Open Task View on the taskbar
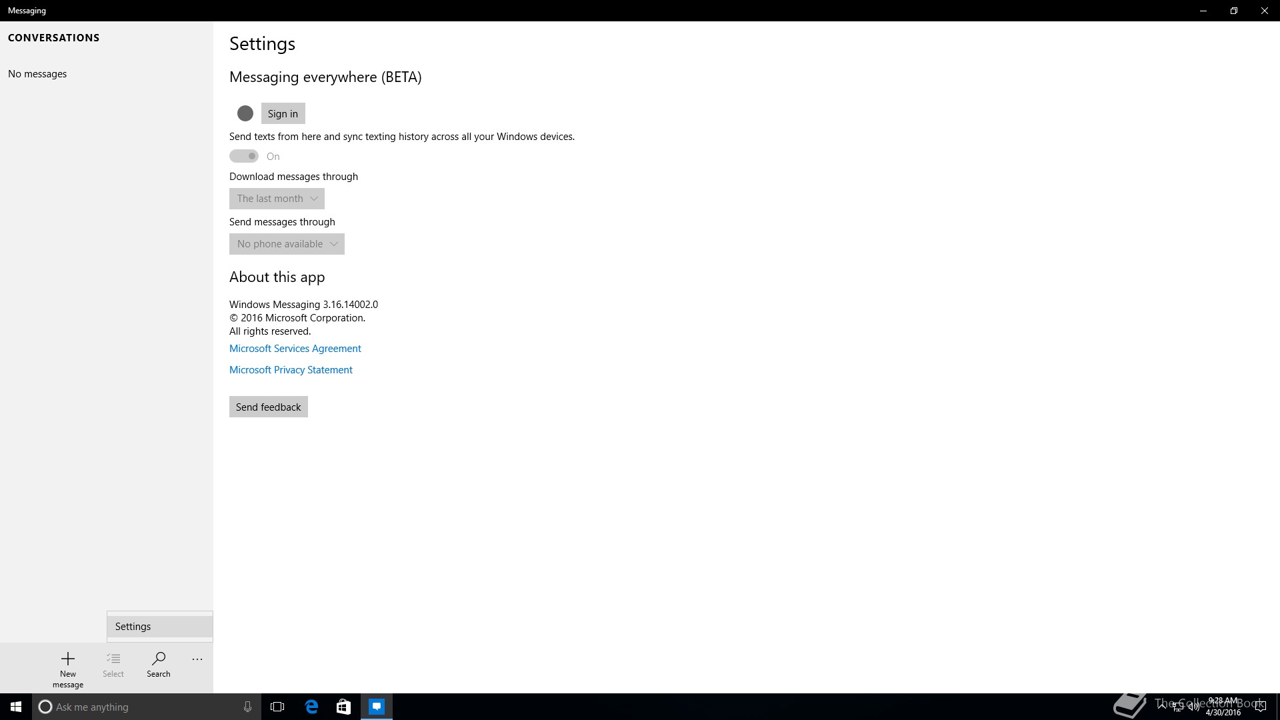Image resolution: width=1280 pixels, height=720 pixels. (x=277, y=707)
